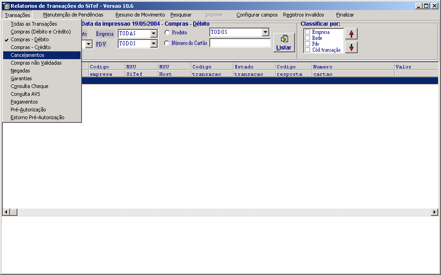Viewport: 441px width, 275px height.
Task: Open the PDV TODOS dropdown
Action: pos(153,44)
